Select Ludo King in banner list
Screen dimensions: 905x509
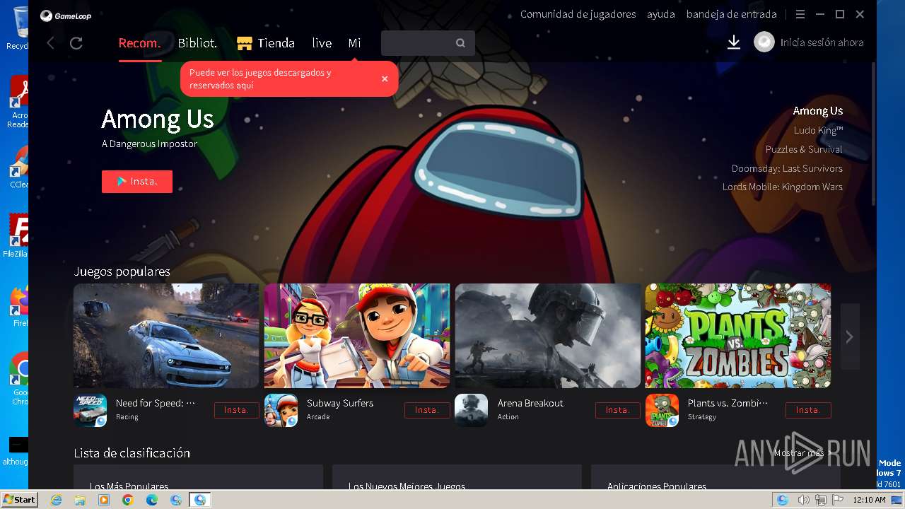(818, 130)
